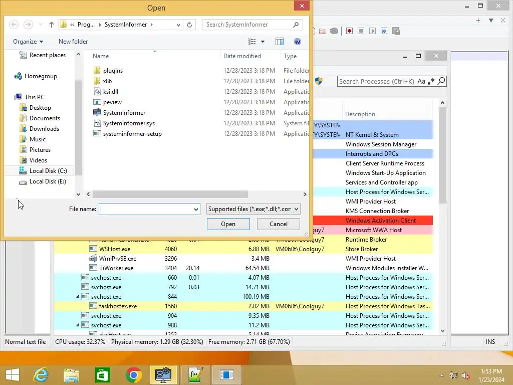
Task: Open the Supported files type dropdown
Action: 296,209
